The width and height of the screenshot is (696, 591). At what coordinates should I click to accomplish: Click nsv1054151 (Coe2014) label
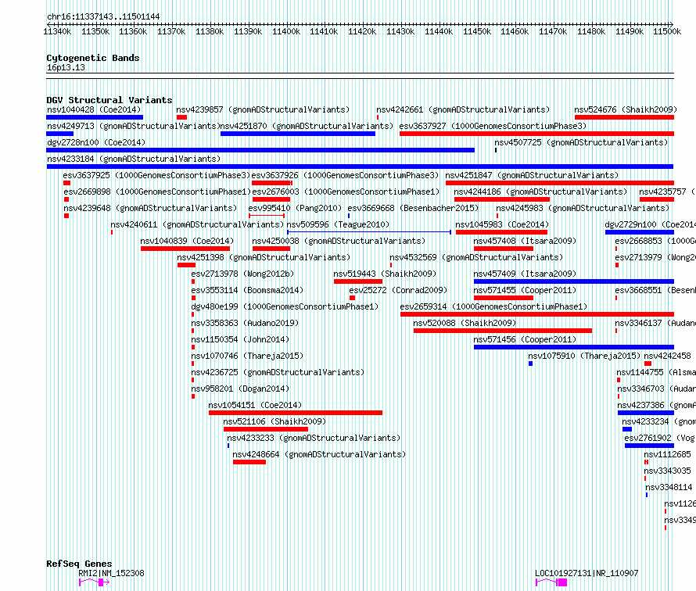pos(255,405)
